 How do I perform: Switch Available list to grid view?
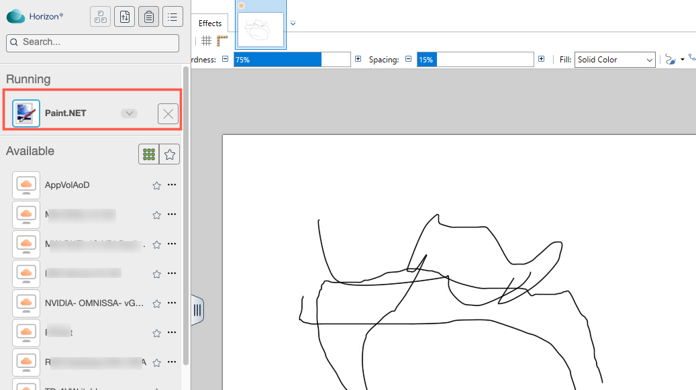(x=148, y=154)
